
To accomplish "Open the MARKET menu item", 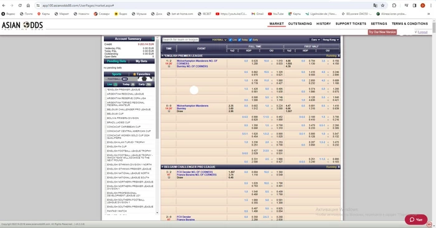I will [277, 24].
